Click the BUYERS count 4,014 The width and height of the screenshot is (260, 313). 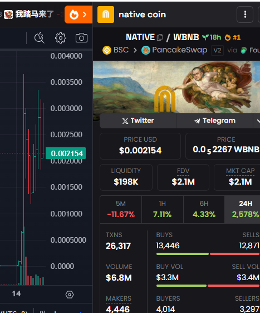(165, 309)
